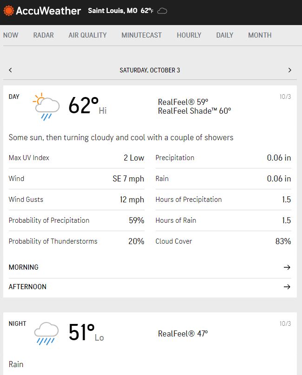Go to previous day using left chevron

click(x=11, y=70)
